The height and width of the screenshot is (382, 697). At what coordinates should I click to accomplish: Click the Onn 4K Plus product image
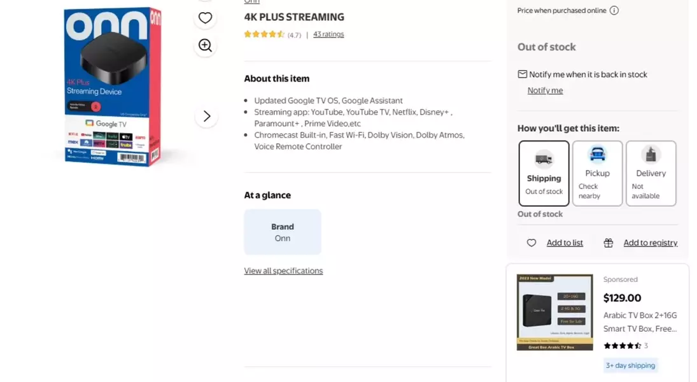pos(112,86)
